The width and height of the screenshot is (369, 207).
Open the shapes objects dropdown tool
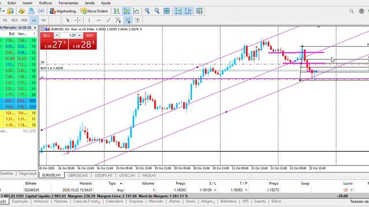pos(128,21)
